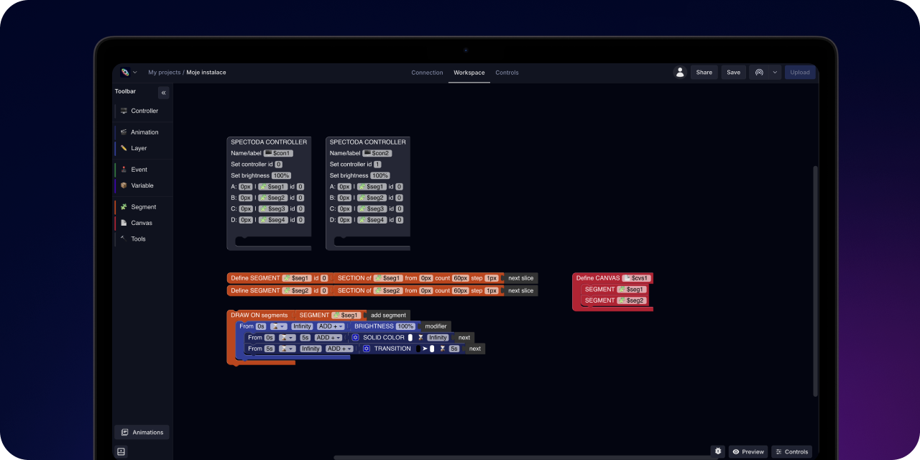
Task: Open the Controls tab in the header
Action: (507, 73)
